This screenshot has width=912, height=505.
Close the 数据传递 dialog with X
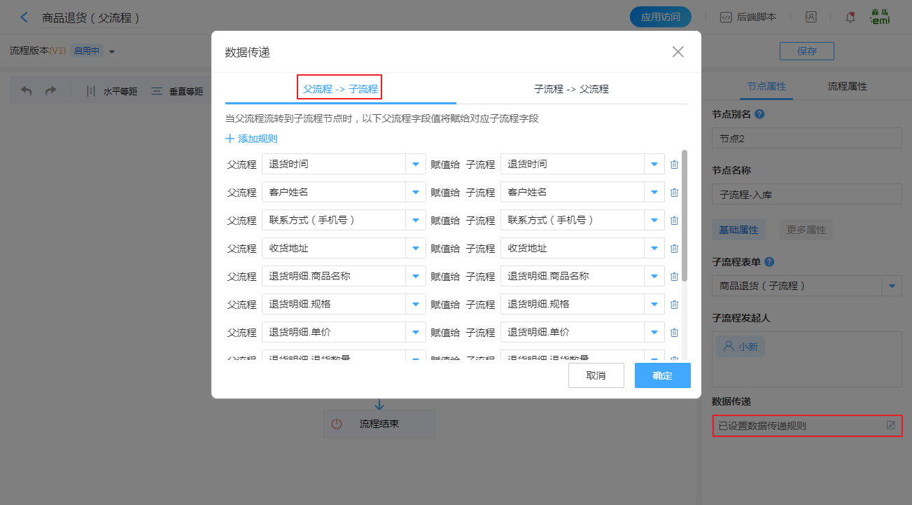tap(678, 52)
